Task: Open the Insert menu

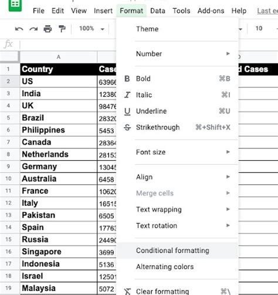Action: tap(103, 11)
